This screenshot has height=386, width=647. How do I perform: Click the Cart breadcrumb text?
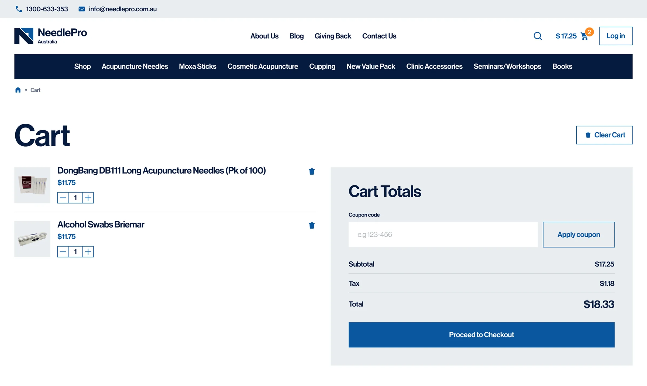35,90
